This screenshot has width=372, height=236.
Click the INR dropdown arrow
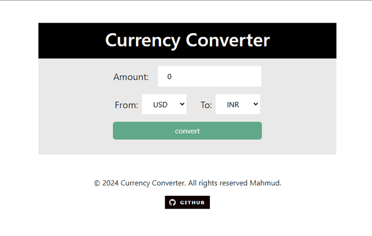(256, 105)
